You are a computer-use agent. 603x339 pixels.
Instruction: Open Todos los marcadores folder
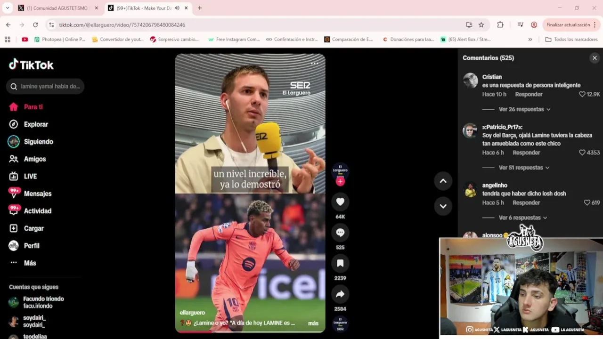pos(571,40)
